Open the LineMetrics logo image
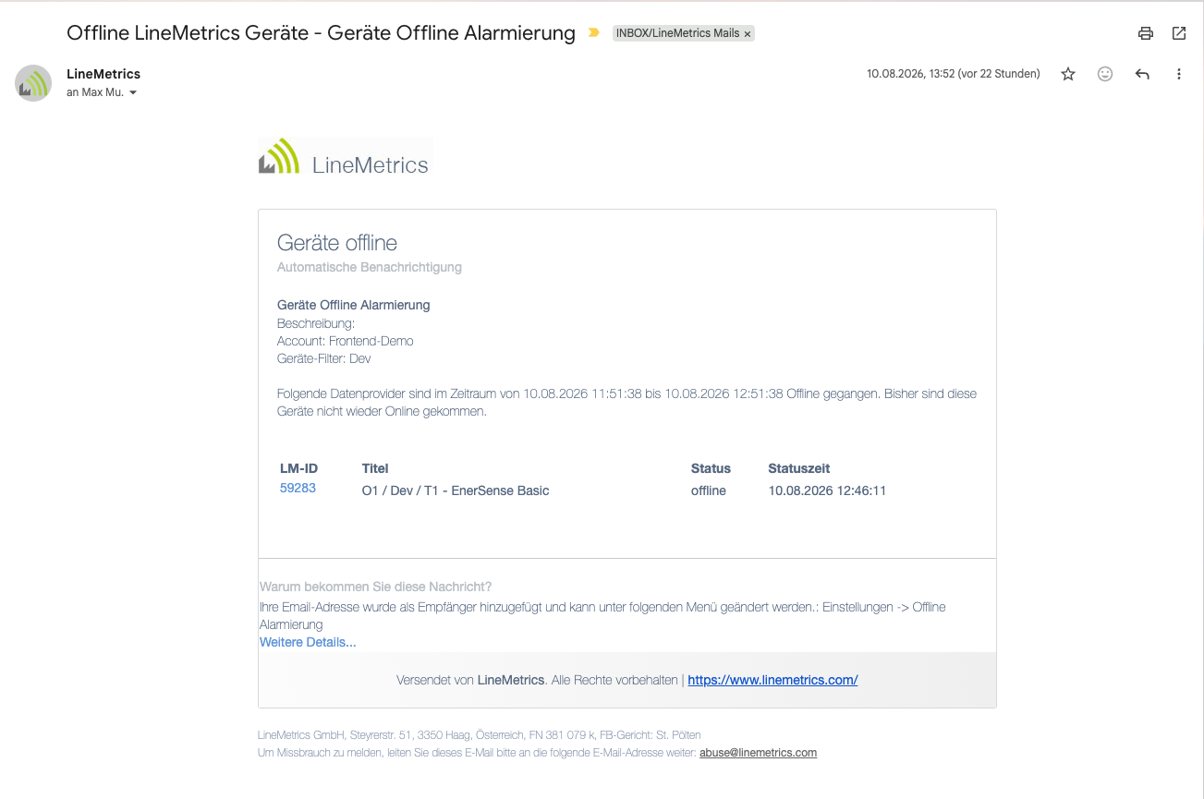The width and height of the screenshot is (1204, 799). pos(345,157)
